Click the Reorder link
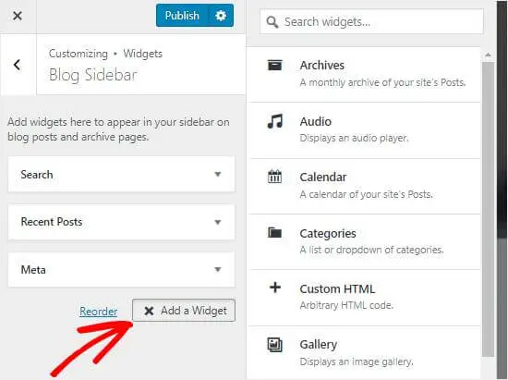This screenshot has height=380, width=508. (99, 312)
